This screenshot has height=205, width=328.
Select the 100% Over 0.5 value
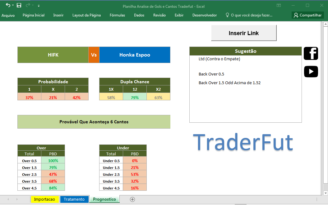(x=53, y=161)
